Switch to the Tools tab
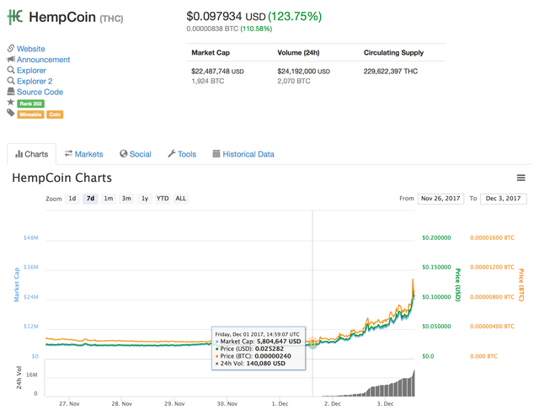Image resolution: width=539 pixels, height=415 pixels. 182,154
